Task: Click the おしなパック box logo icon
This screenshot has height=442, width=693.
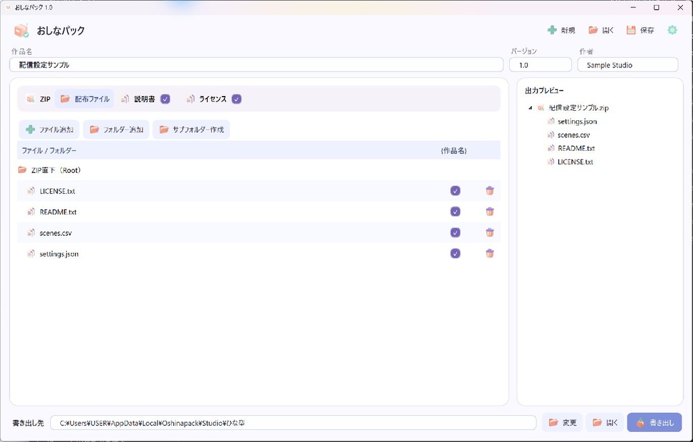Action: click(21, 30)
